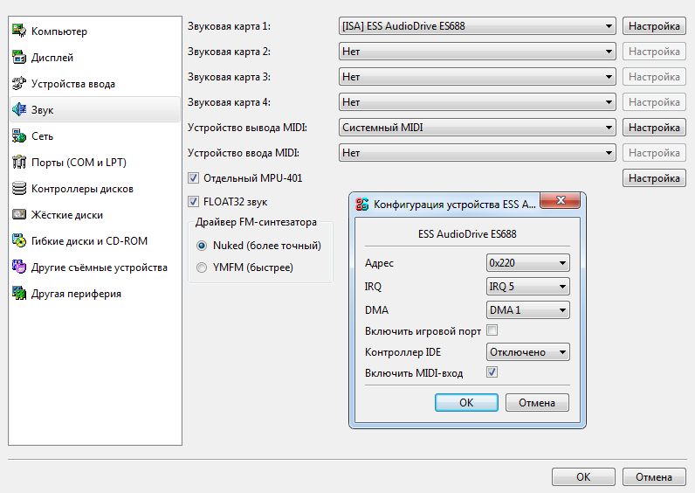Select the Компьютер category icon

tap(19, 31)
